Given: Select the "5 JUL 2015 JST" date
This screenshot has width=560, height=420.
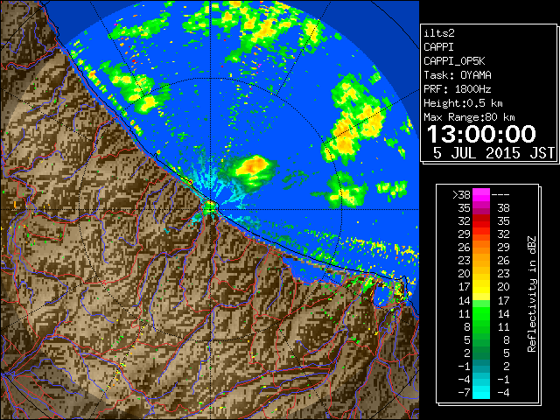Looking at the screenshot, I should (x=493, y=153).
